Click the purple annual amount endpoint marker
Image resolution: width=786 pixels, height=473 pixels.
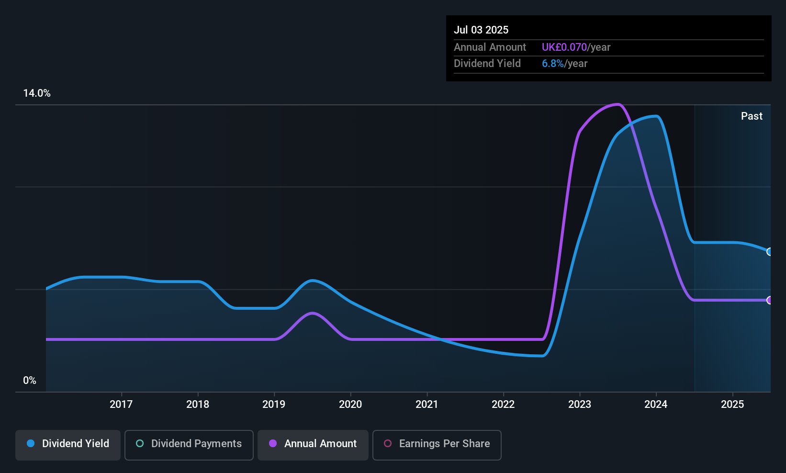click(769, 300)
